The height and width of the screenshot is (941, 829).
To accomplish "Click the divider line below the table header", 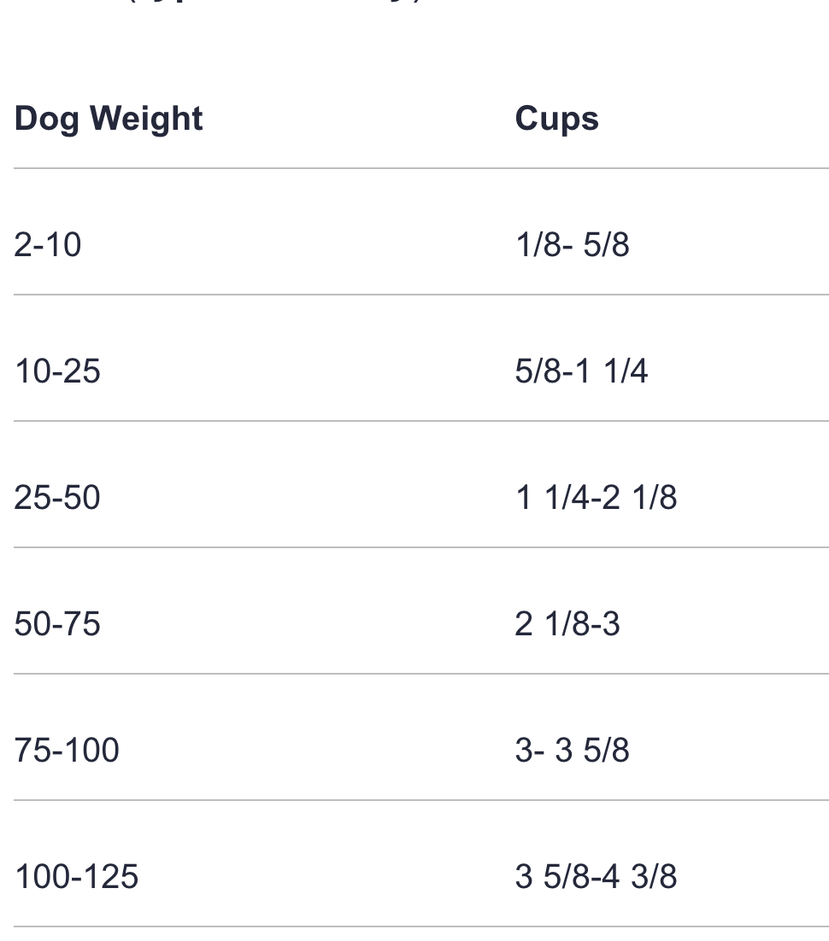I will (420, 168).
